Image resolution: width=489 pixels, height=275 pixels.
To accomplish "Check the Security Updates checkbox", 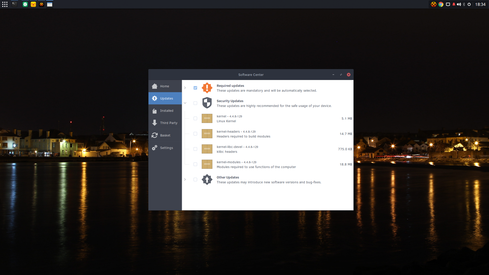I will 195,103.
